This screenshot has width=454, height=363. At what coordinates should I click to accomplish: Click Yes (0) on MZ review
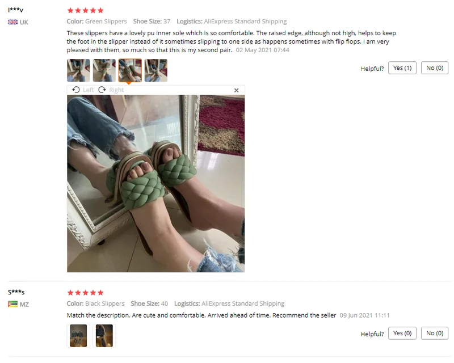(x=402, y=333)
